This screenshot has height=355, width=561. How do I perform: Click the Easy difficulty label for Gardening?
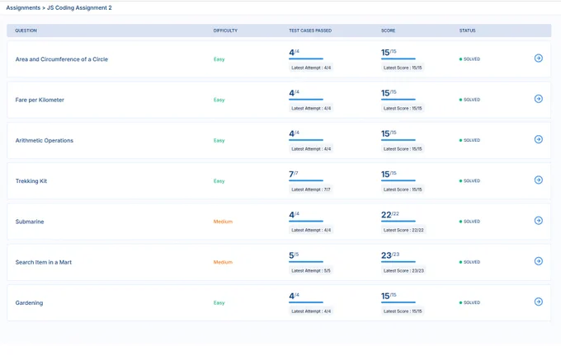point(219,303)
